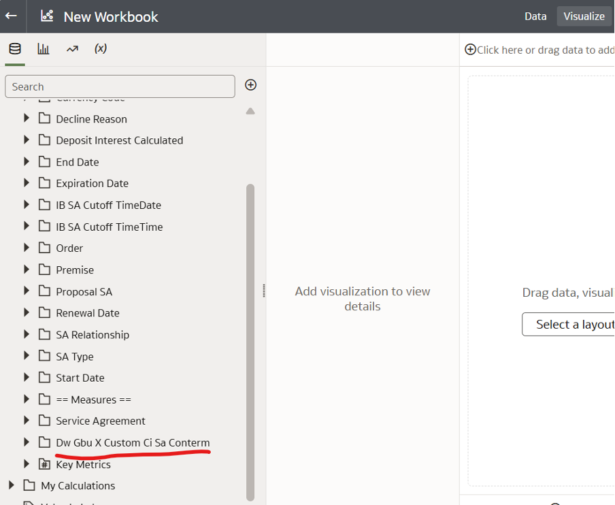Select Dw Gbu X Custom Ci Sa Conterm
The image size is (615, 505).
coord(133,442)
